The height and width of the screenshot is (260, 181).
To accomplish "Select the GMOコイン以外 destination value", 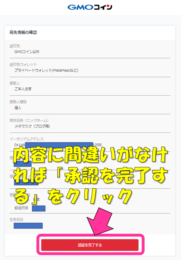I will (27, 52).
